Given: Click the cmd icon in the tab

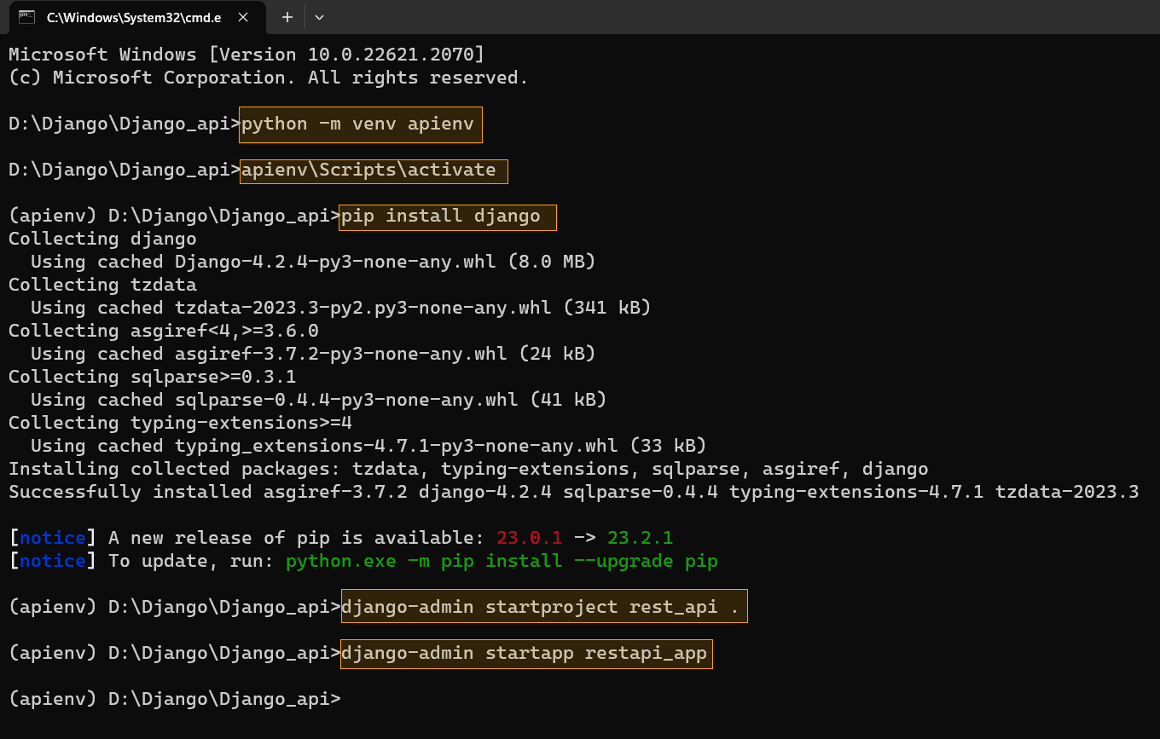Looking at the screenshot, I should 27,17.
